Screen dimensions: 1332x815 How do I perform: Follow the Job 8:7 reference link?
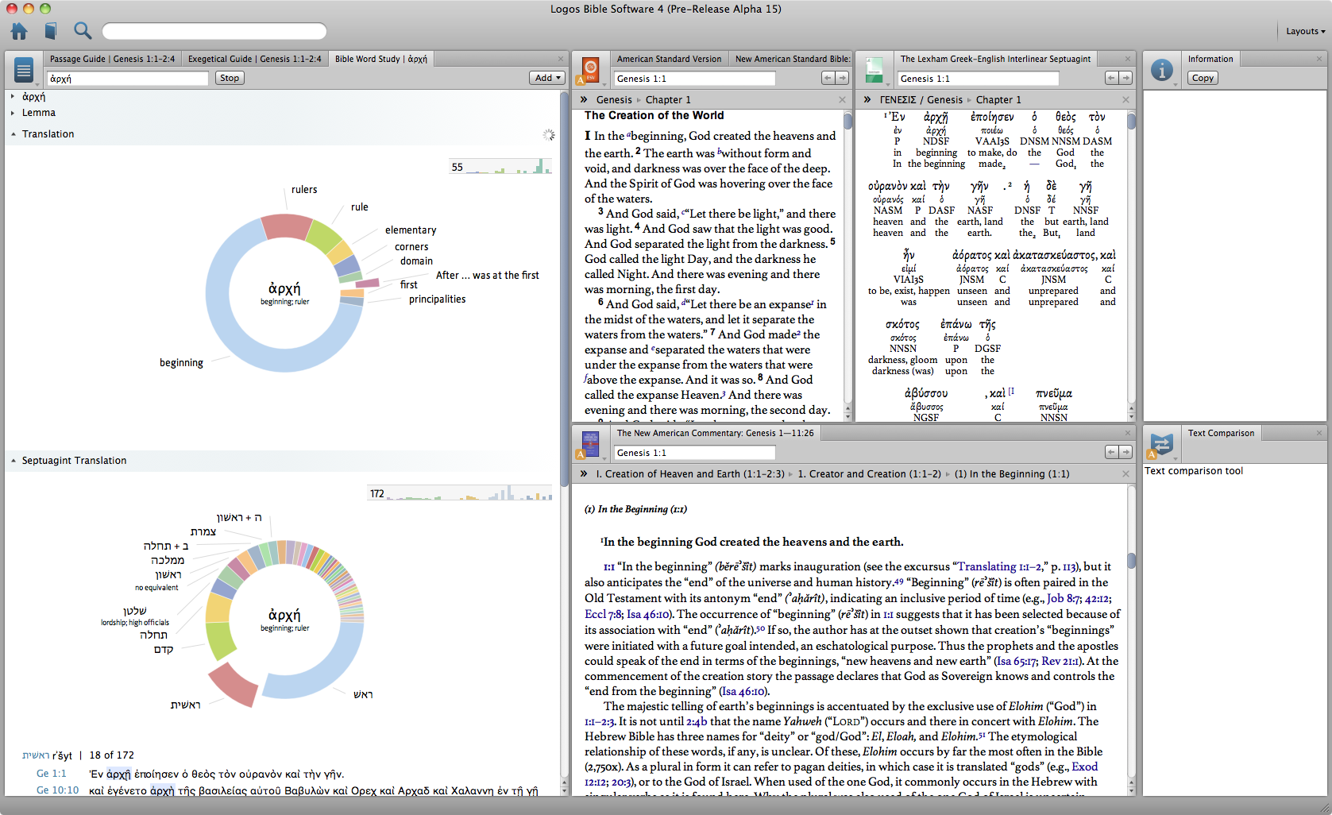[x=1064, y=598]
